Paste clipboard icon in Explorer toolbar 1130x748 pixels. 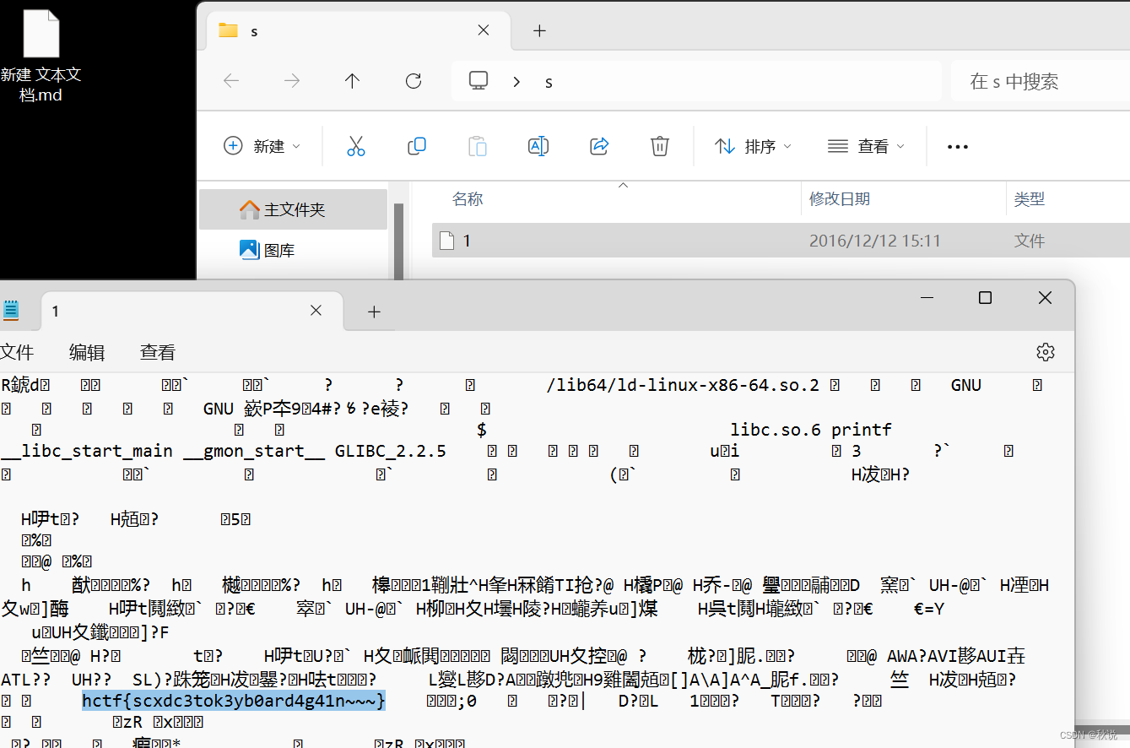tap(478, 146)
